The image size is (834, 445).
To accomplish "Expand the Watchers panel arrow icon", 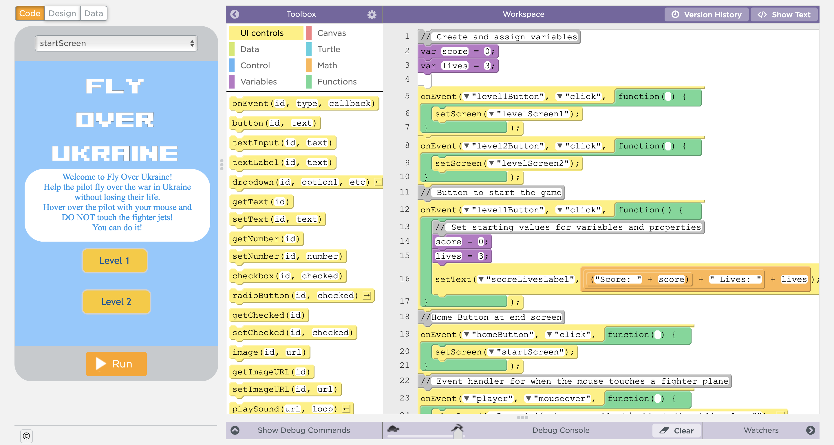I will point(810,430).
